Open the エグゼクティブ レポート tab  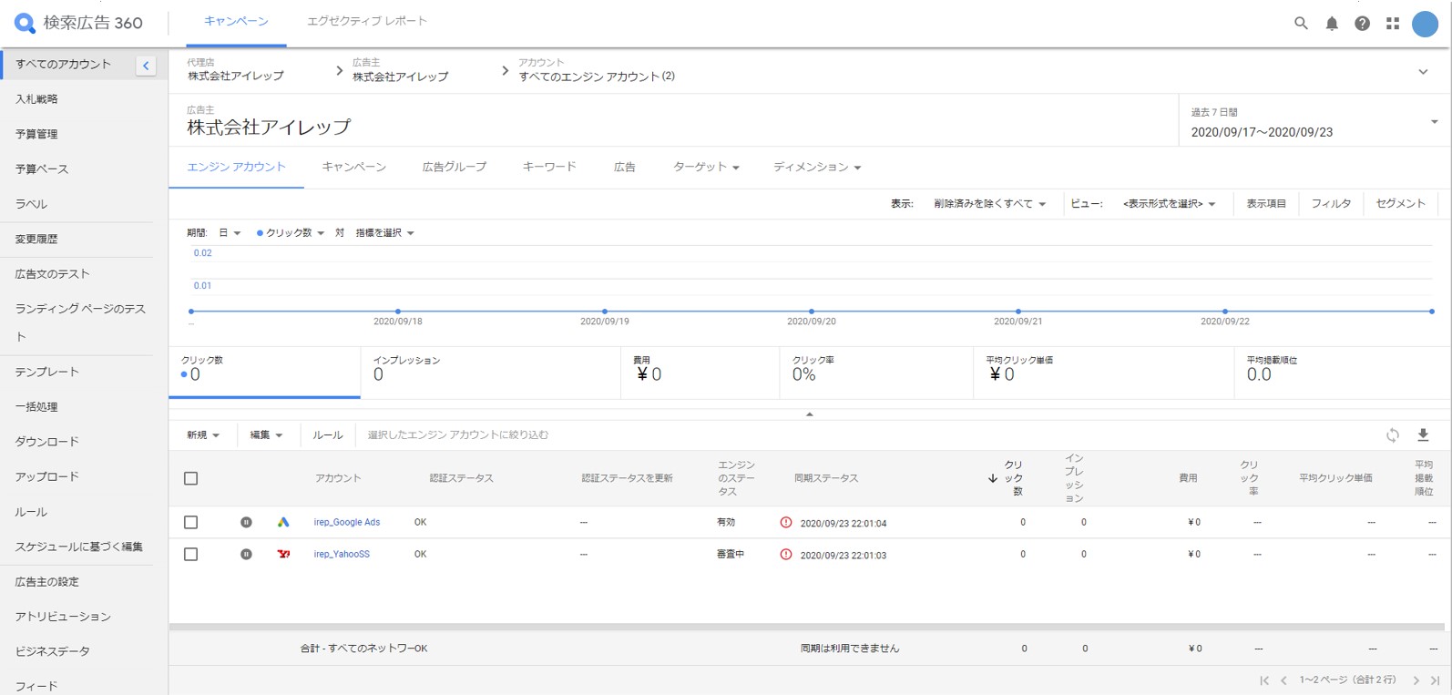[x=366, y=22]
